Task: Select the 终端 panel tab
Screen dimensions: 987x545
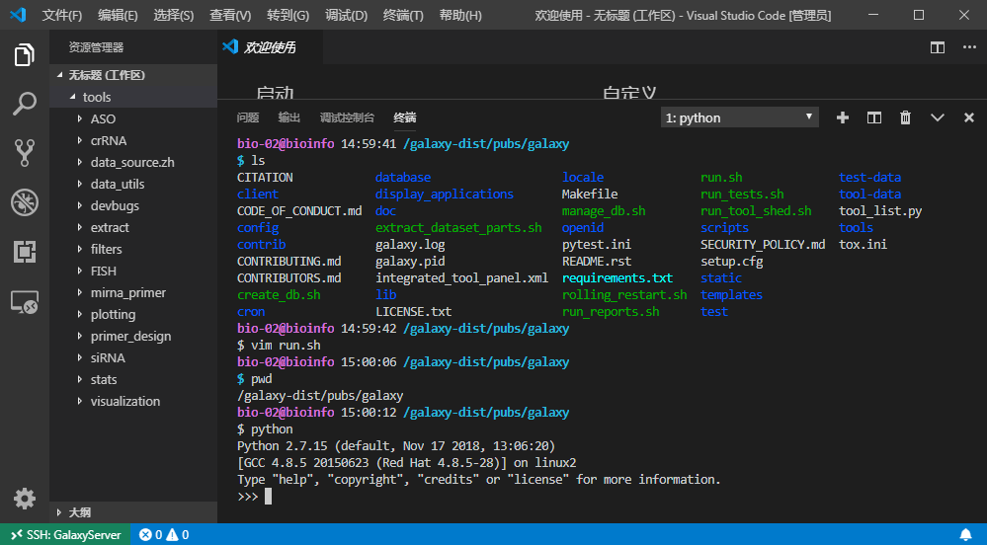Action: pyautogui.click(x=405, y=117)
